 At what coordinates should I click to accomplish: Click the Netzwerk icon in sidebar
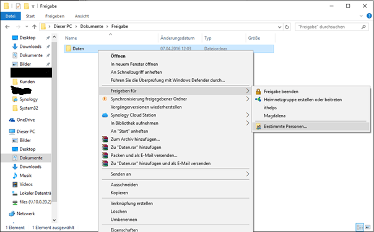pyautogui.click(x=12, y=214)
